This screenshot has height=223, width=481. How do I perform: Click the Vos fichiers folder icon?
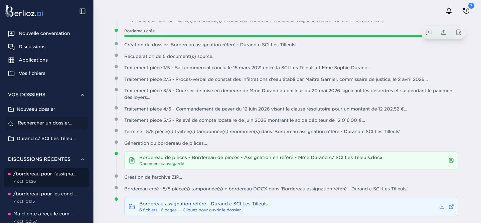click(11, 73)
